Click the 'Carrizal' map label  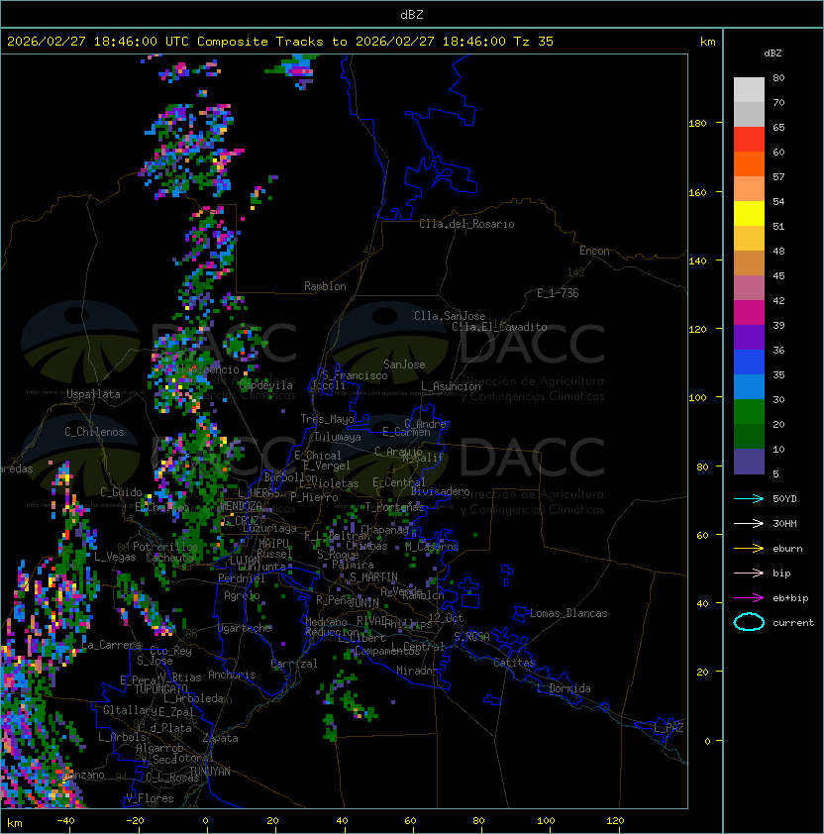[294, 664]
